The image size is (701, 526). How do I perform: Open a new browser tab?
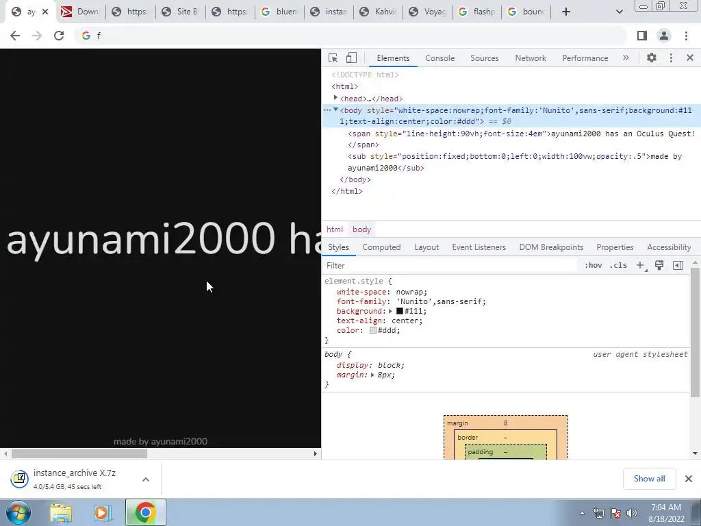(566, 12)
